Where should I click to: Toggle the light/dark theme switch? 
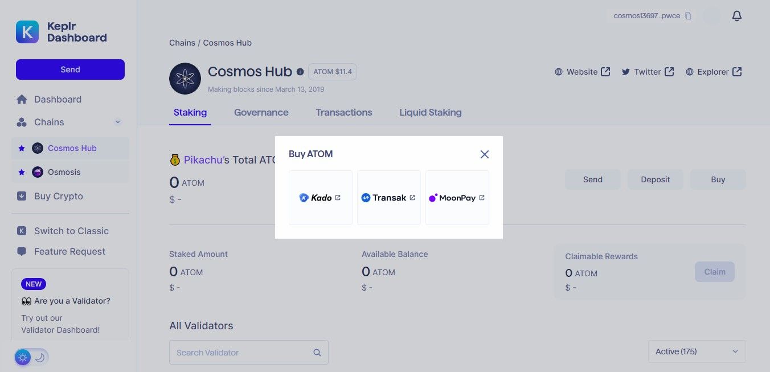click(x=31, y=358)
